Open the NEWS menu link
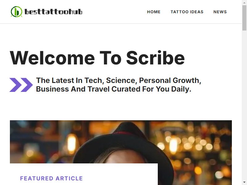Screen dimensions: 247x185 (220, 12)
